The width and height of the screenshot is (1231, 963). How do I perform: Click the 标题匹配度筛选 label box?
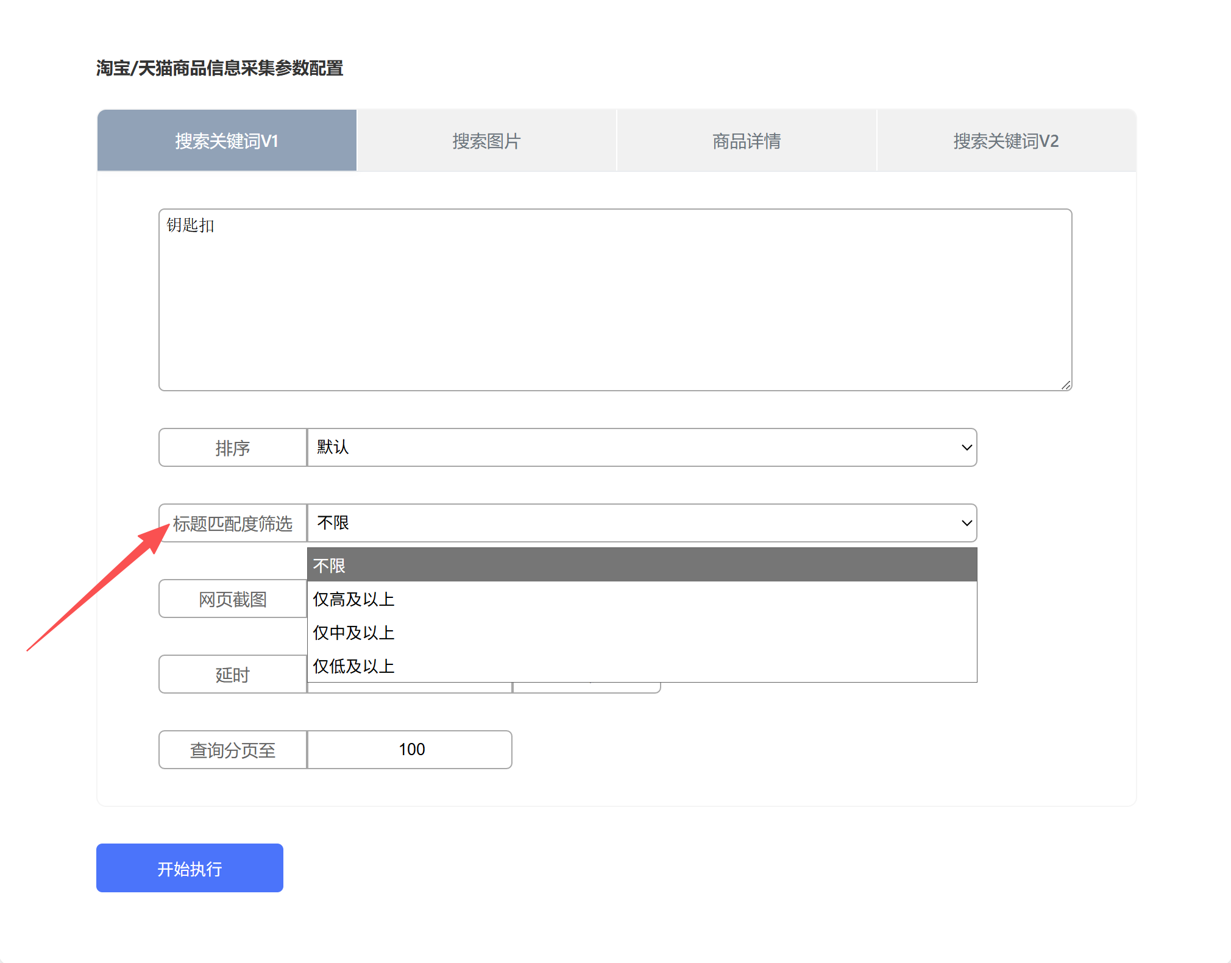233,524
